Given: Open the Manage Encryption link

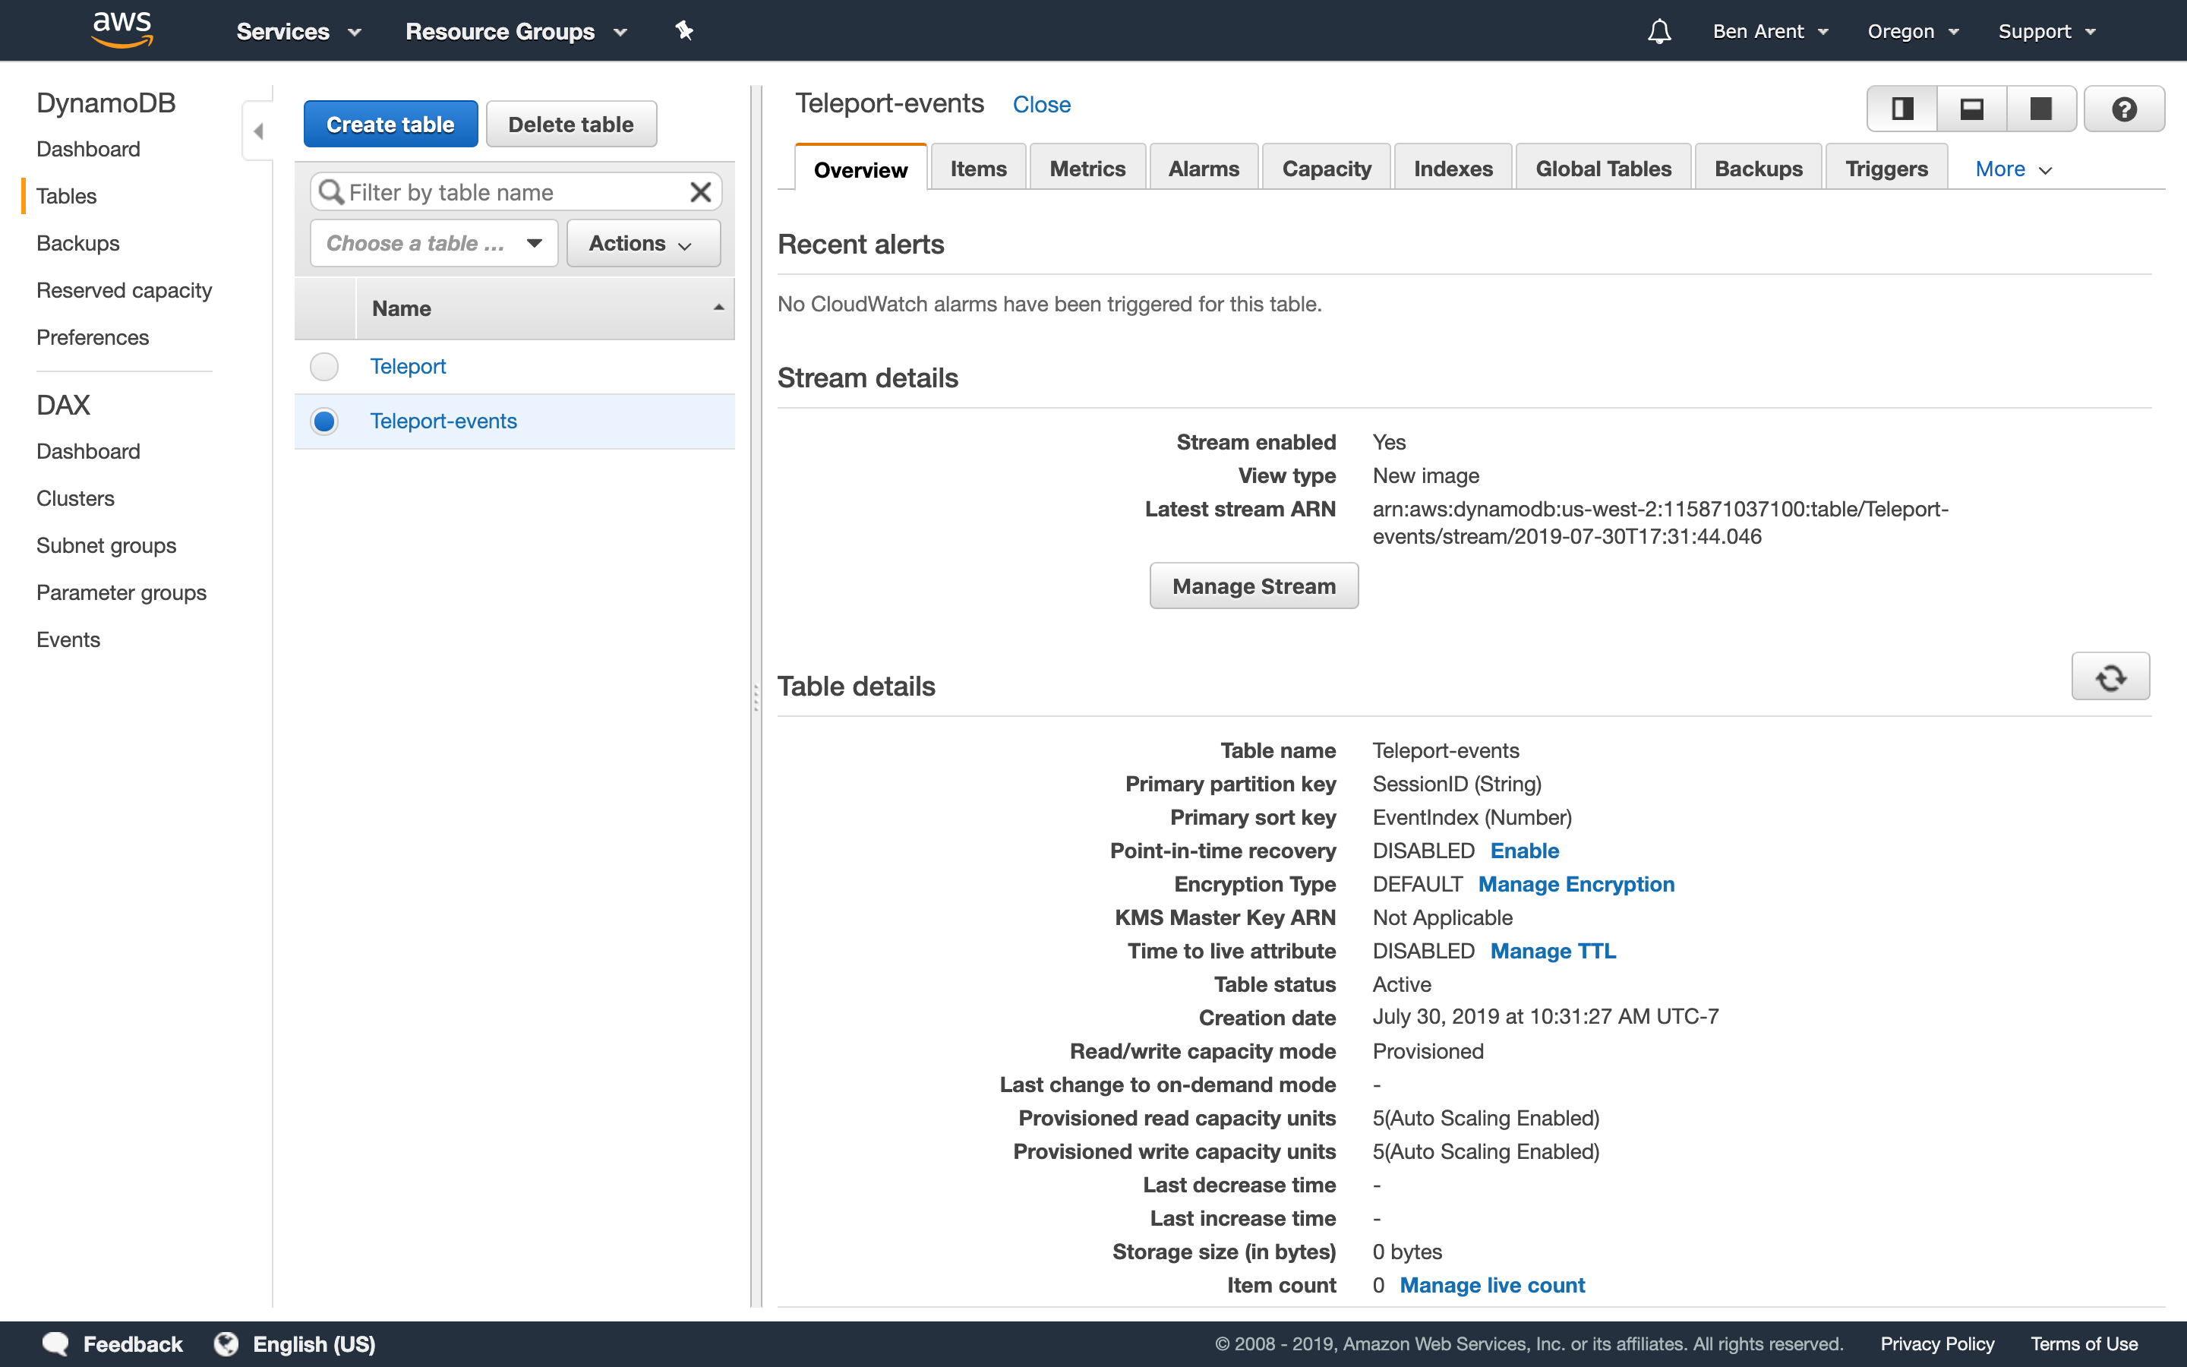Looking at the screenshot, I should click(x=1576, y=884).
